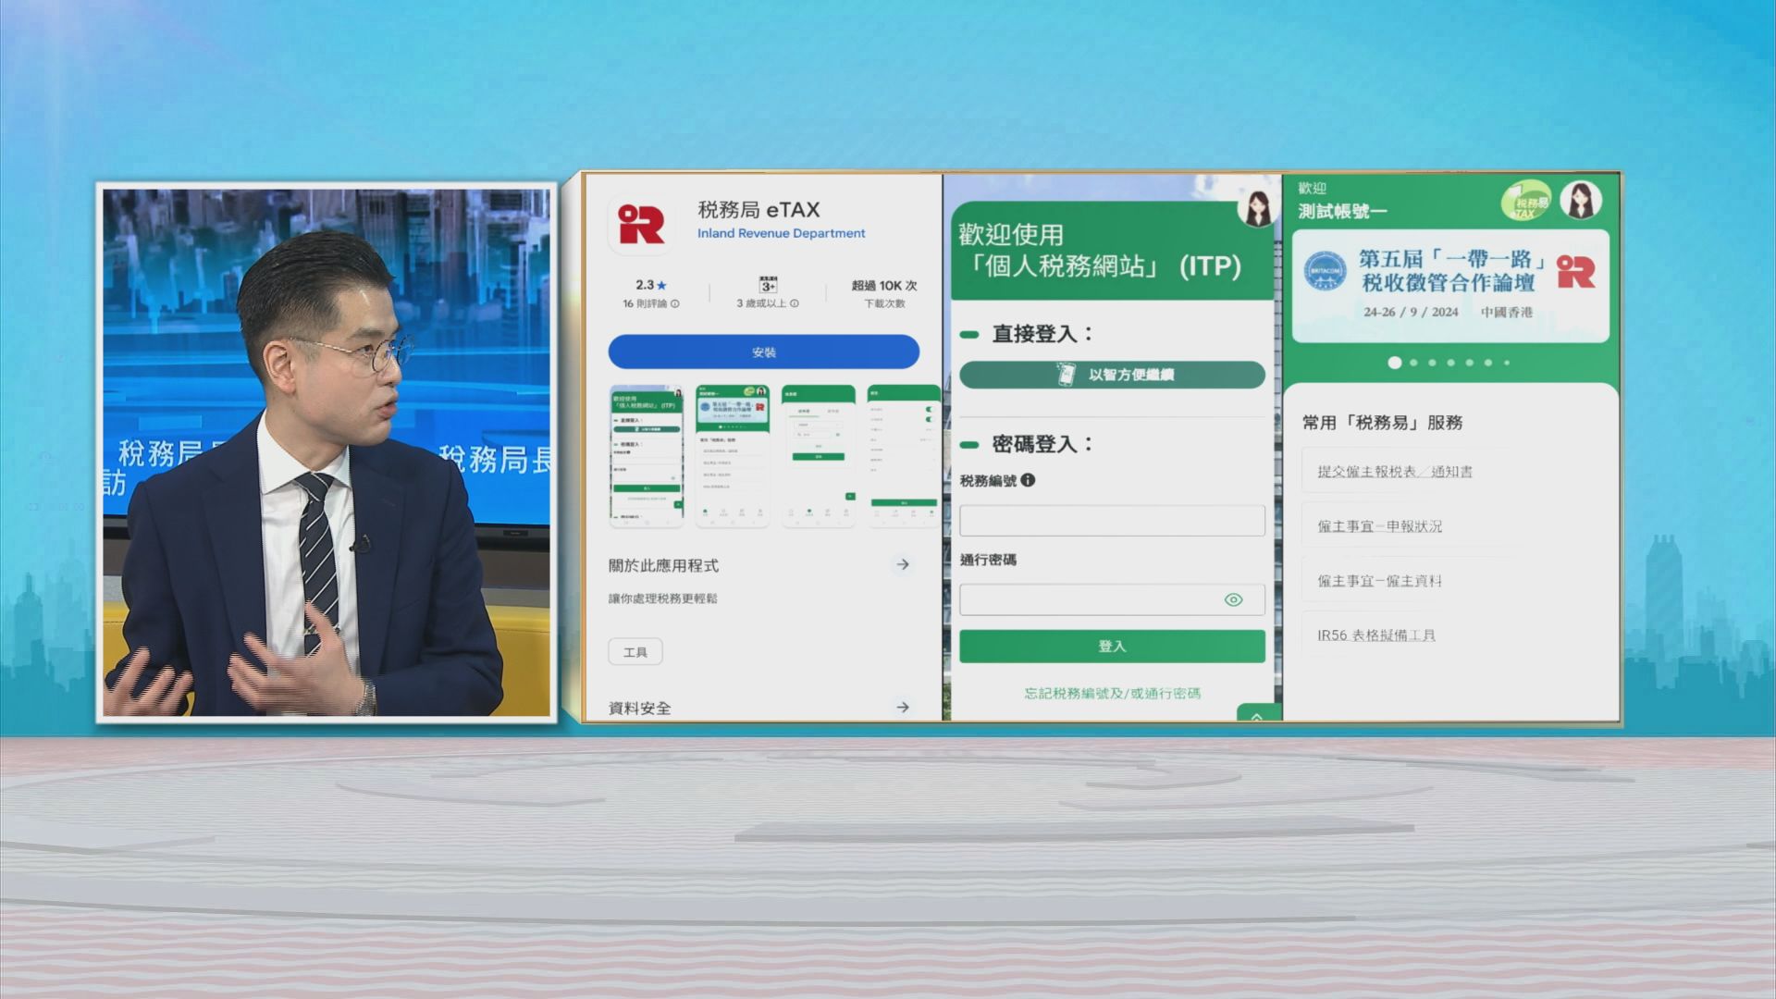Click the avatar icon on ITP login screen
Screen dimensions: 1776x999
(x=1257, y=207)
